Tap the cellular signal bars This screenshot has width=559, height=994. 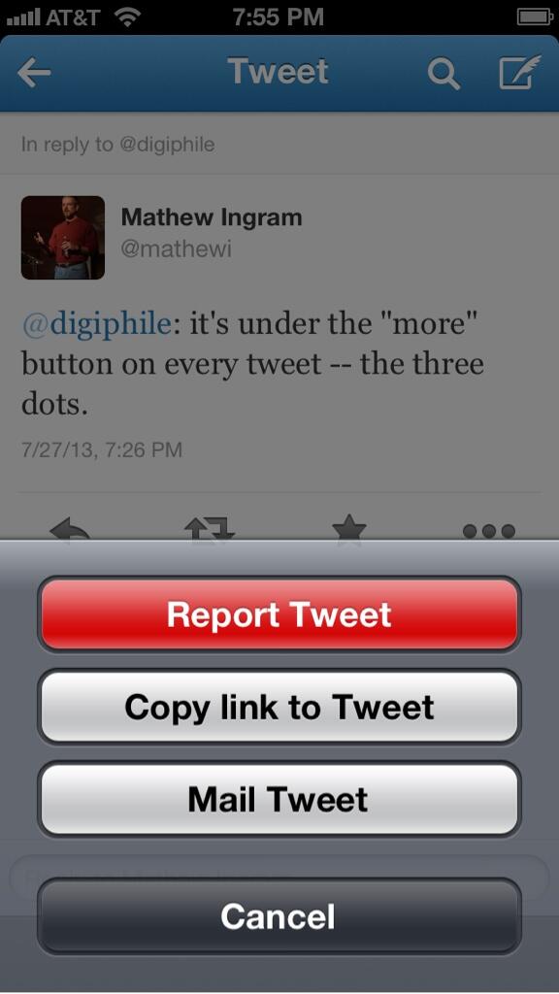coord(23,17)
